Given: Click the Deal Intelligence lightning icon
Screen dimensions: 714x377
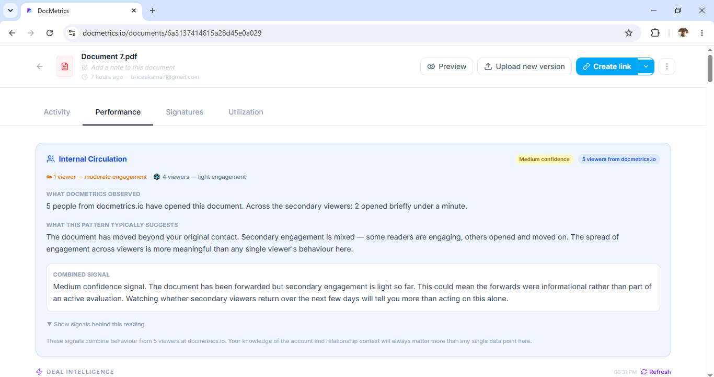Looking at the screenshot, I should point(39,372).
